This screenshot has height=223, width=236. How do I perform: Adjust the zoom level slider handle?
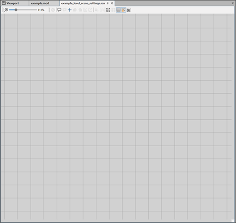click(16, 10)
